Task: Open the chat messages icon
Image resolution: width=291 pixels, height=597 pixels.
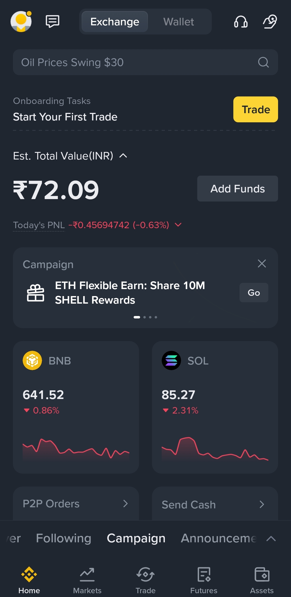Action: point(53,21)
